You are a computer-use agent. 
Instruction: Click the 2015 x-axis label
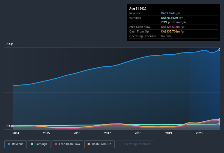coord(46,133)
